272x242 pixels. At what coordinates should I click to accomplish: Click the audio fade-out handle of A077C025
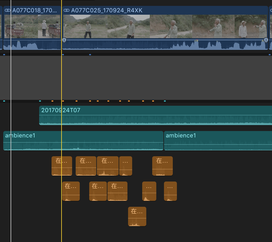coord(266,40)
